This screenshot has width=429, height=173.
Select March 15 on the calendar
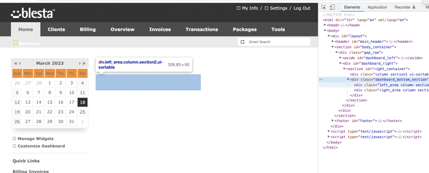coord(49,102)
